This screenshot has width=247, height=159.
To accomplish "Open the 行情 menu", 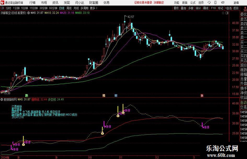I will (x=32, y=3).
